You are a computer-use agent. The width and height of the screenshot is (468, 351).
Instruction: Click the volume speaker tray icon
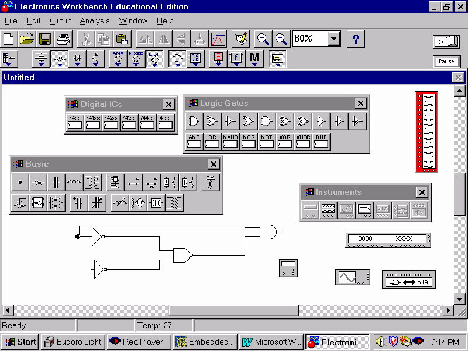tap(381, 342)
